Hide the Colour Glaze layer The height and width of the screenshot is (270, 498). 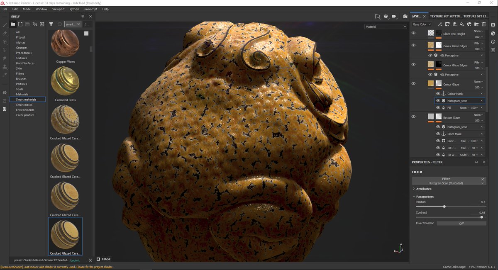pos(413,83)
